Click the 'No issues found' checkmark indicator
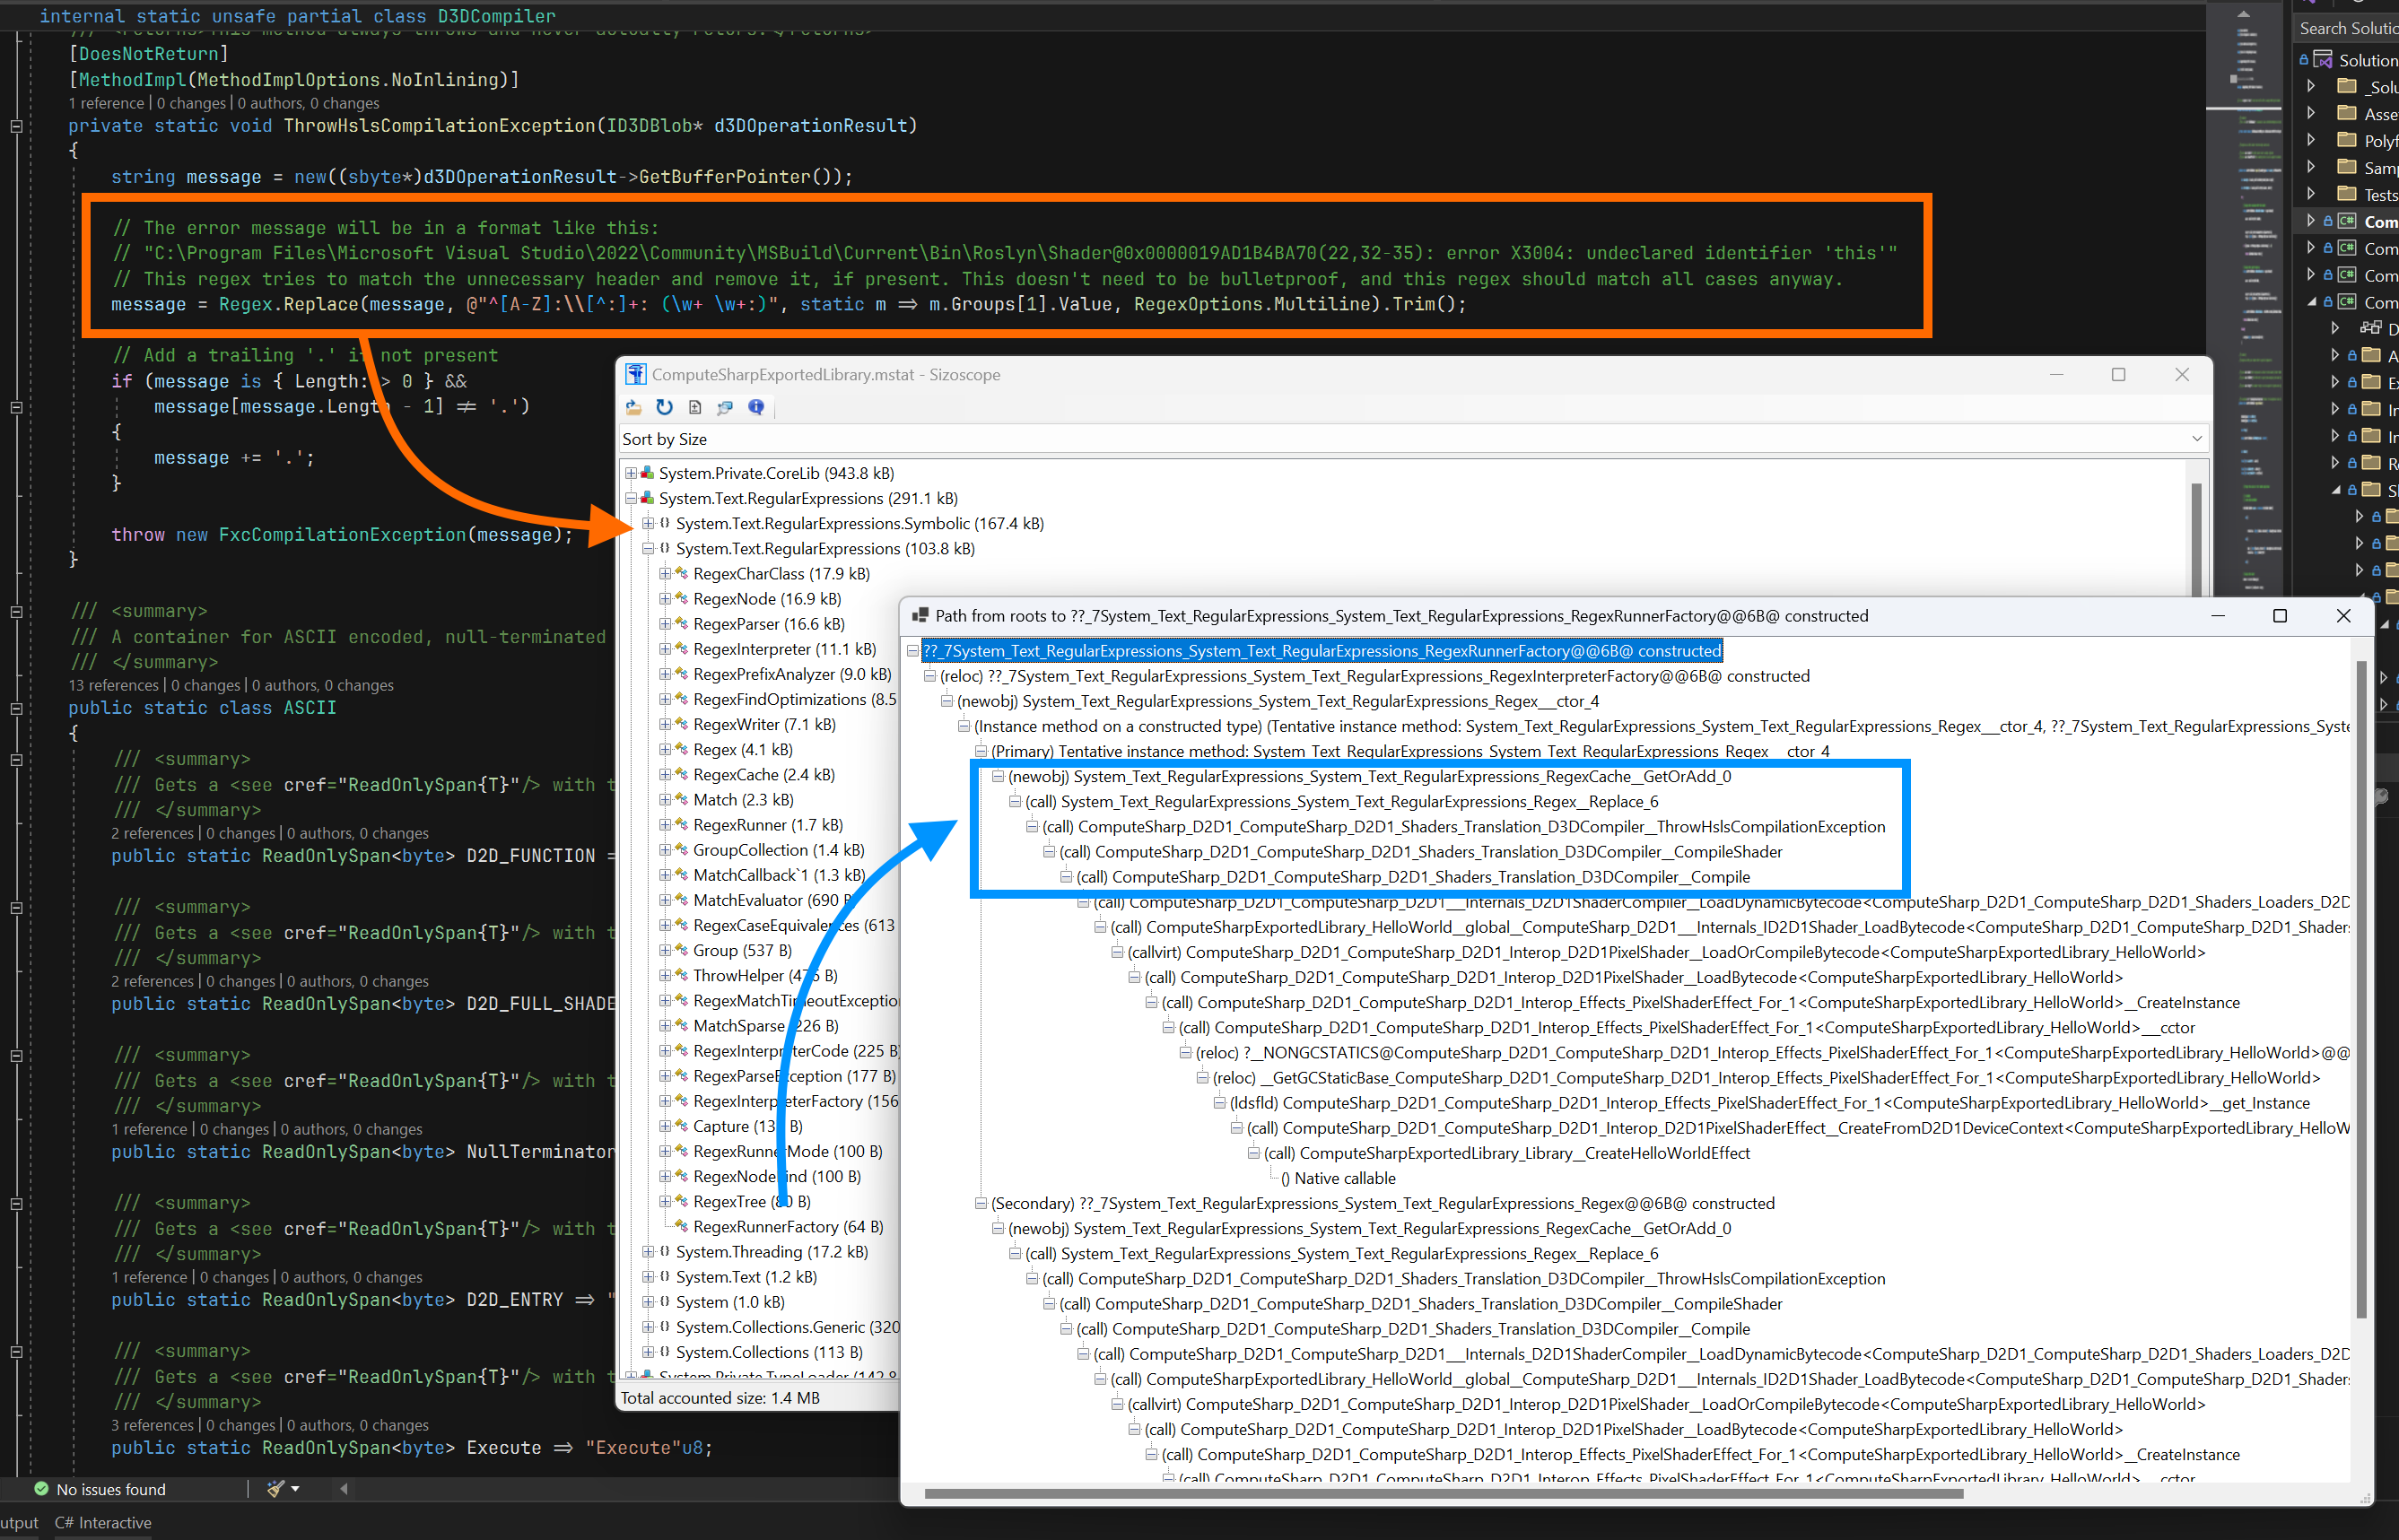 point(42,1488)
